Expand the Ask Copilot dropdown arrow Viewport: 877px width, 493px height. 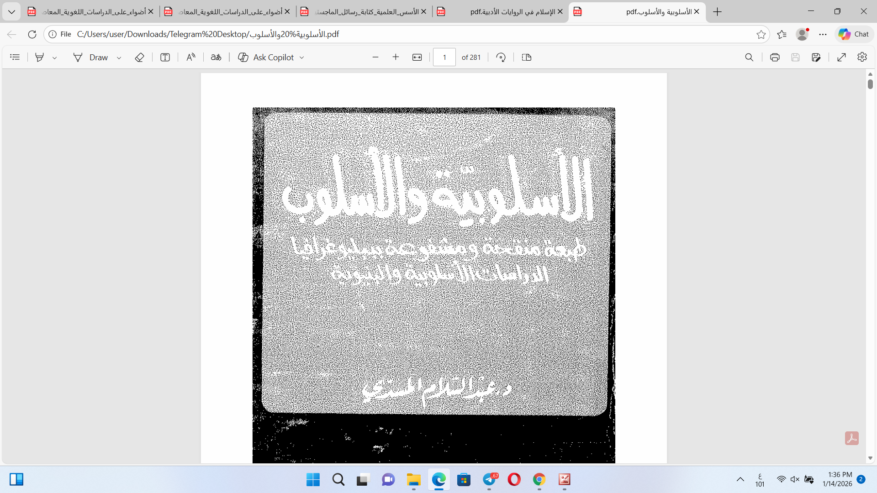[301, 58]
